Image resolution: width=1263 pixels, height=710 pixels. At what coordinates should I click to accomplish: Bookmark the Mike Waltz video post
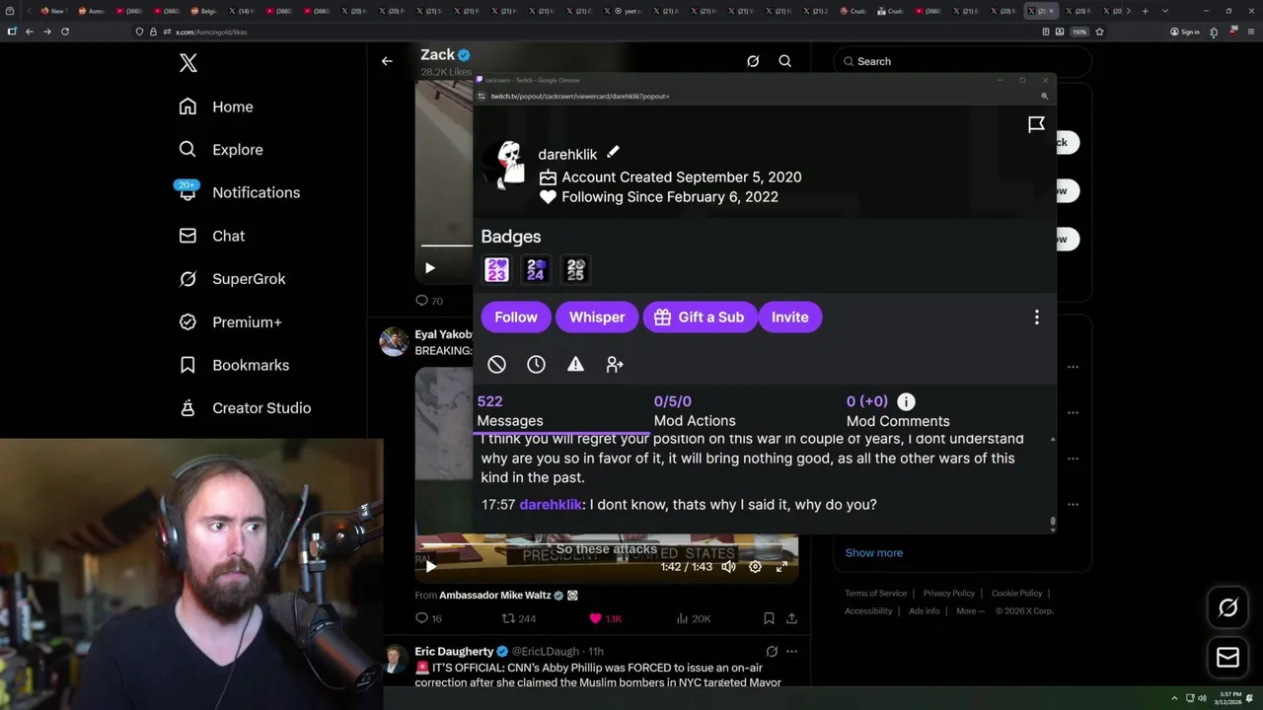[769, 618]
